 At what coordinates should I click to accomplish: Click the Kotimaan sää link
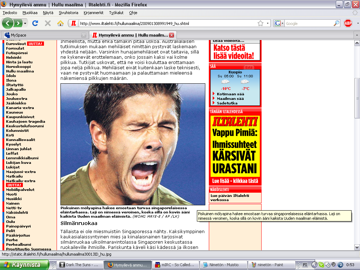click(230, 94)
